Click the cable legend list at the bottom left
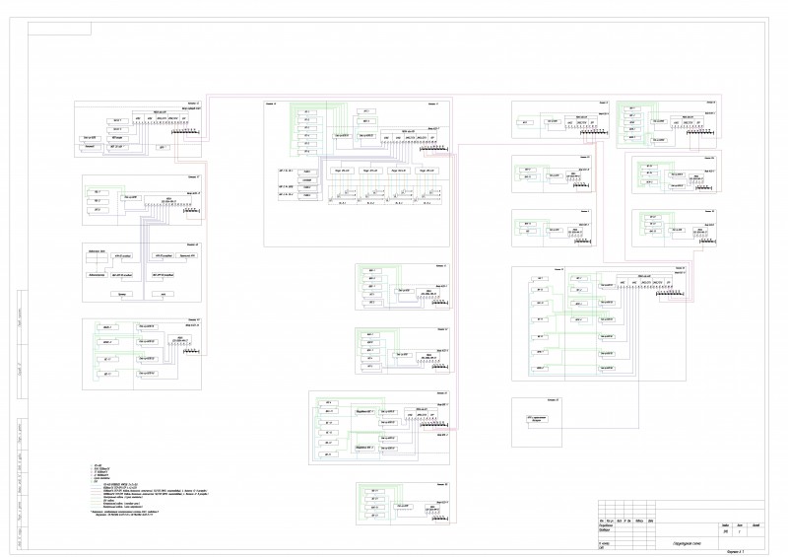Screen dimensions: 788x557 tap(149, 490)
